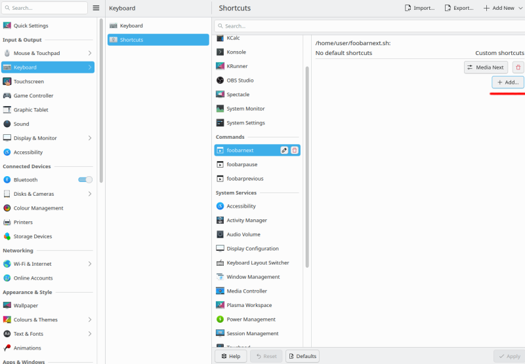Expand the Mouse & Touchpad submenu chevron
The image size is (525, 364).
pos(90,53)
